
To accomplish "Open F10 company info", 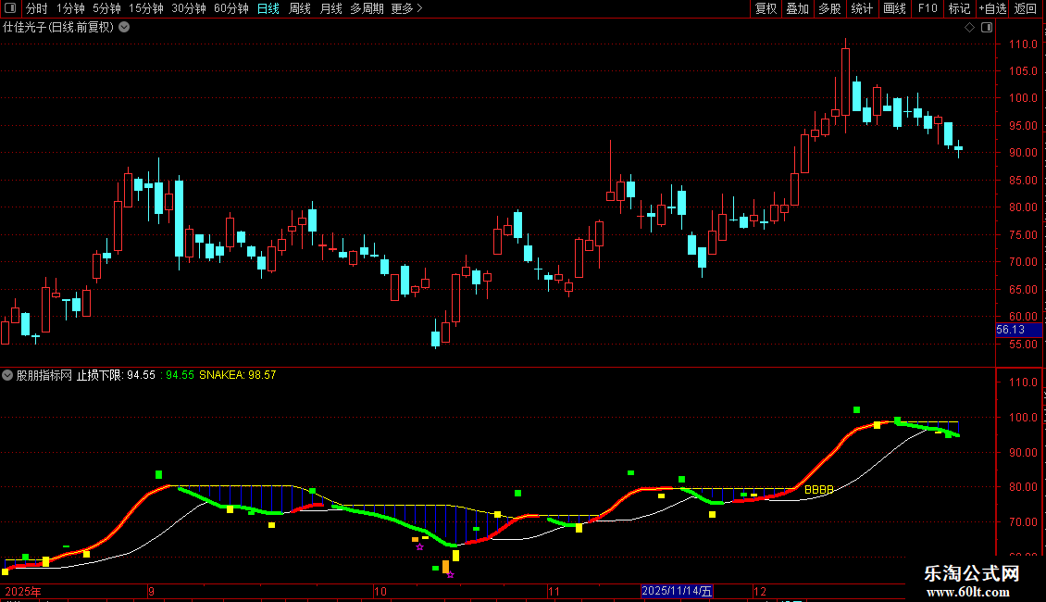I will (x=928, y=8).
